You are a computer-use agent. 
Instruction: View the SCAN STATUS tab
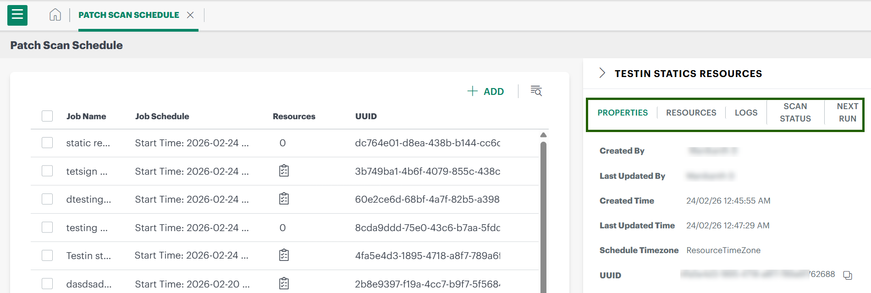pyautogui.click(x=794, y=112)
